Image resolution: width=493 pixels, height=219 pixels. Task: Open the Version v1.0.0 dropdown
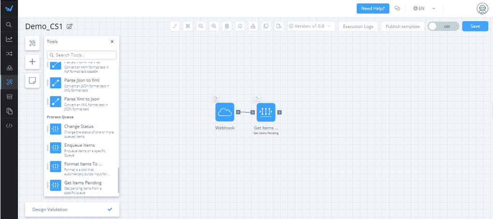pos(311,26)
